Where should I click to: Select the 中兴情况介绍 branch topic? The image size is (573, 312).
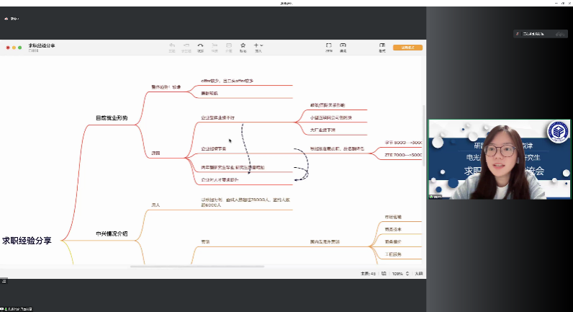coord(112,233)
